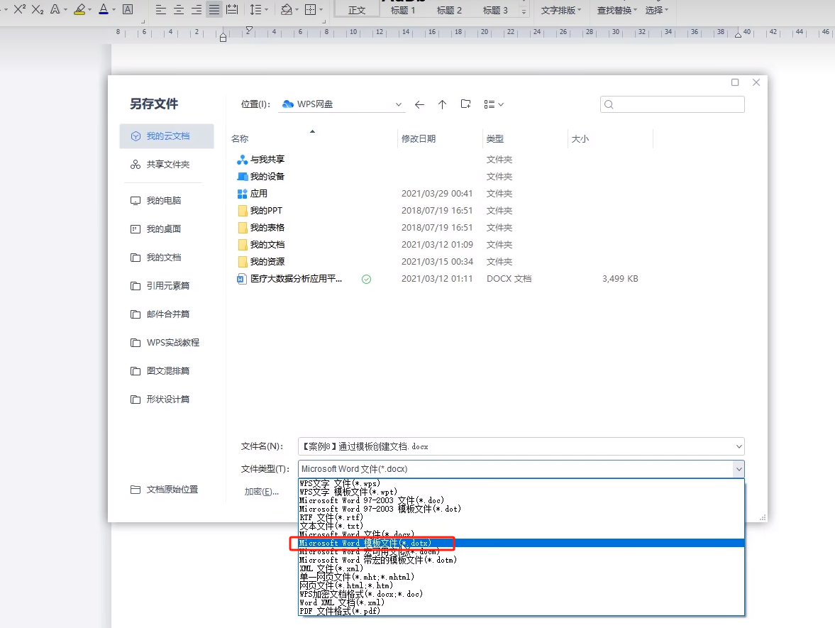The image size is (835, 628).
Task: Expand the styles gallery
Action: coord(524,11)
